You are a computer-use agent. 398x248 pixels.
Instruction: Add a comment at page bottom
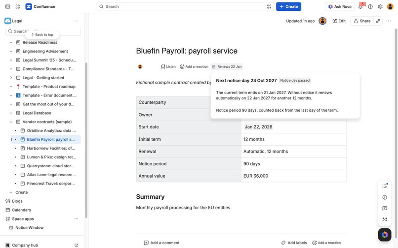[x=161, y=243]
